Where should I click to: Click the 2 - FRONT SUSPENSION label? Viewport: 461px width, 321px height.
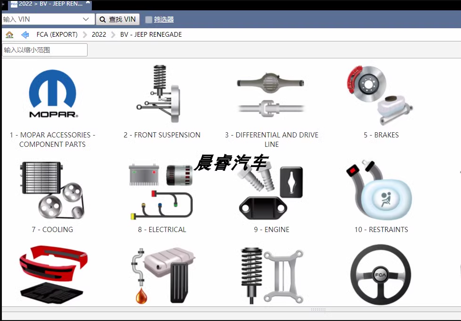(162, 135)
